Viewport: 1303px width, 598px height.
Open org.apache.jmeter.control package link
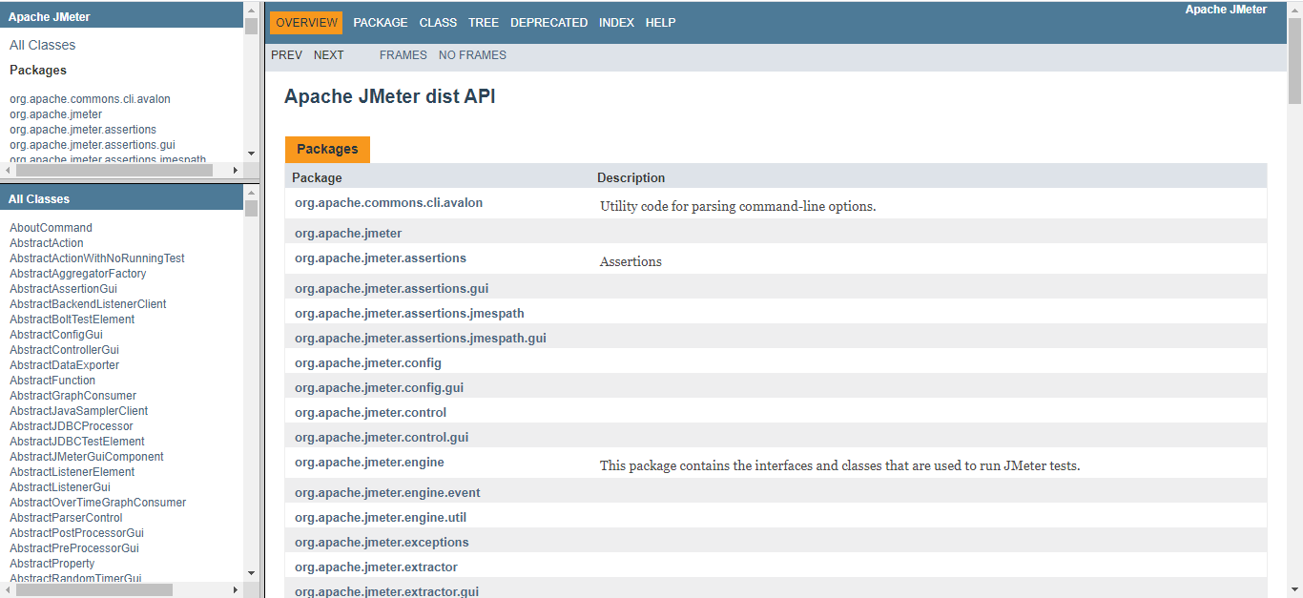[370, 413]
